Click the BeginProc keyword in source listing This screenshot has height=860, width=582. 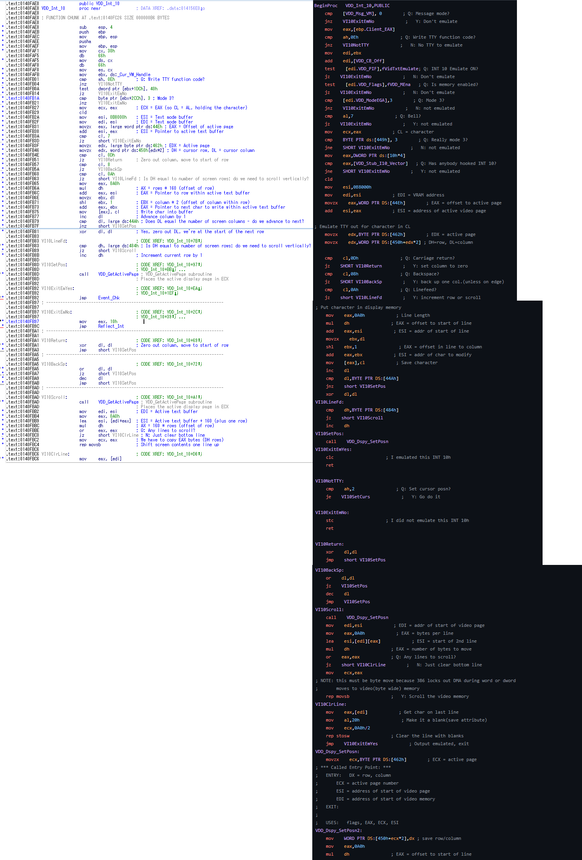tap(326, 6)
